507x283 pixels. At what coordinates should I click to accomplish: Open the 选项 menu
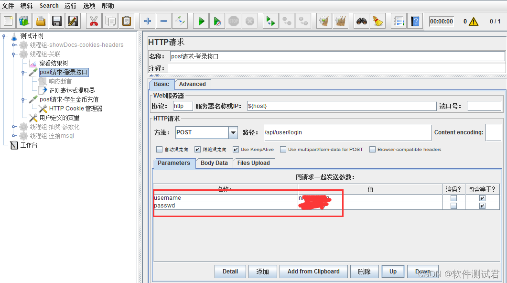coord(89,6)
